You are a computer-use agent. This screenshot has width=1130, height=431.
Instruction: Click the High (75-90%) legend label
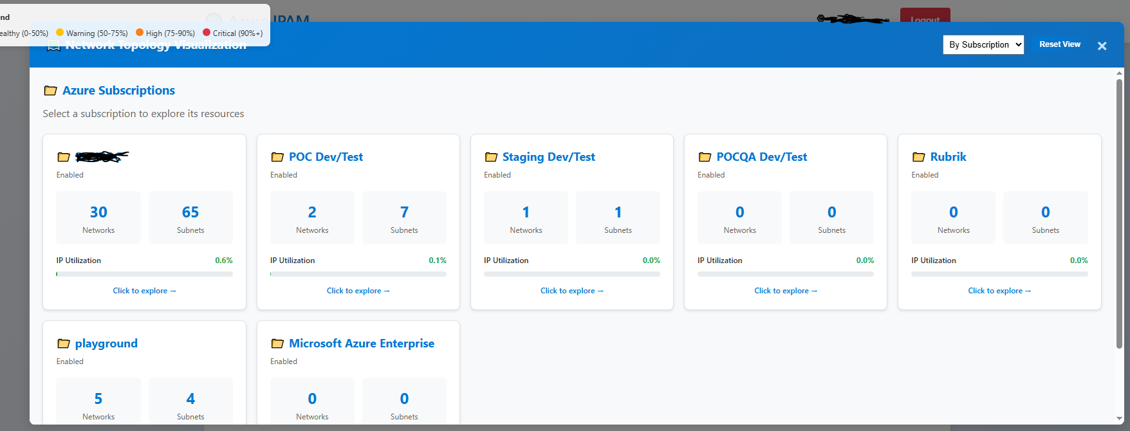click(x=170, y=33)
